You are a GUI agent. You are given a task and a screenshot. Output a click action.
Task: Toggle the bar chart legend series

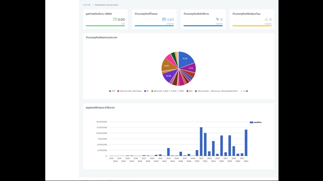pyautogui.click(x=255, y=122)
